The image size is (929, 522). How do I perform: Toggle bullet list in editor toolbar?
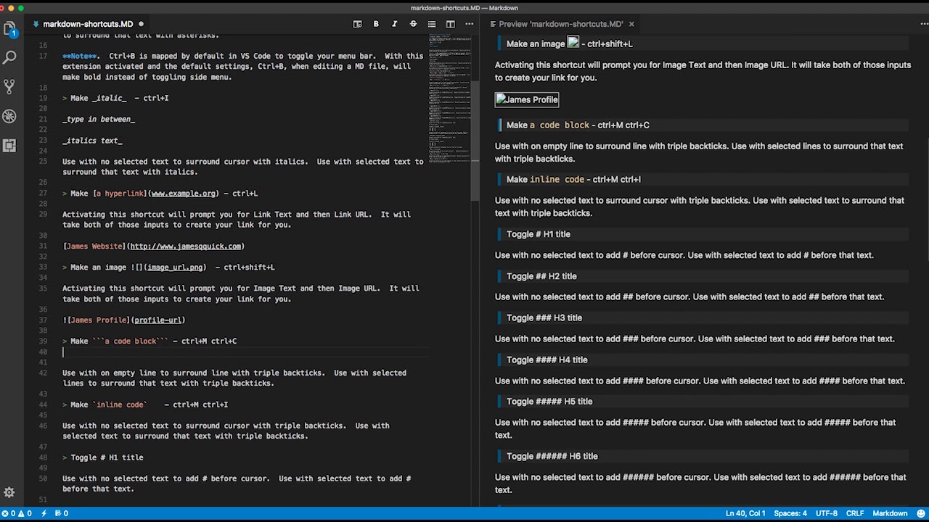click(x=432, y=24)
